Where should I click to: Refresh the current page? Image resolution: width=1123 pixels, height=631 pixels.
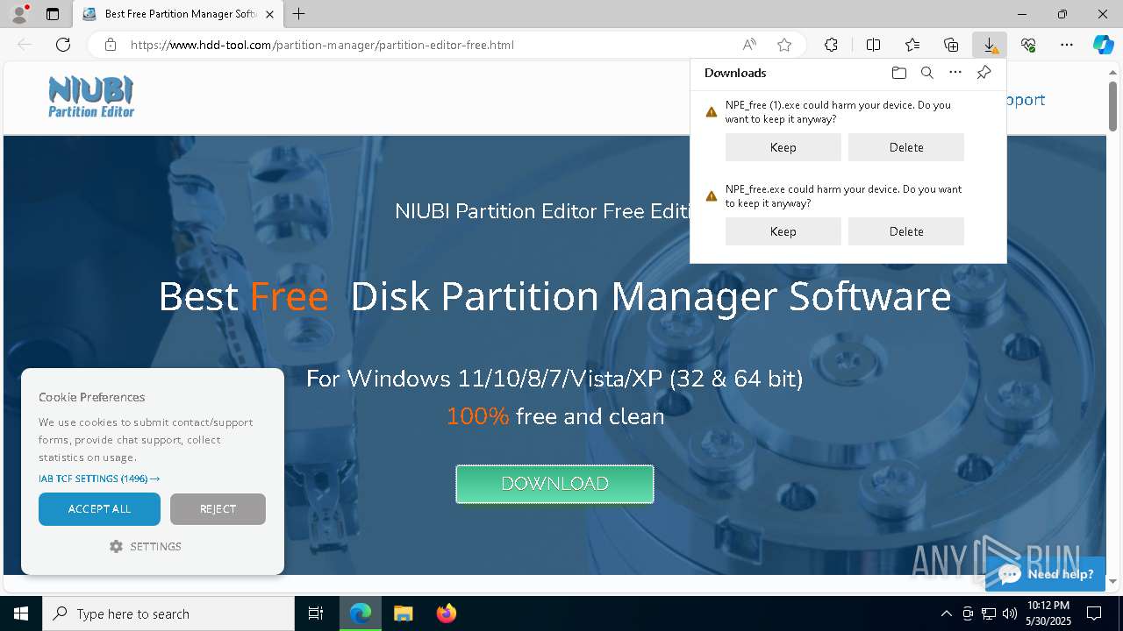click(x=63, y=45)
